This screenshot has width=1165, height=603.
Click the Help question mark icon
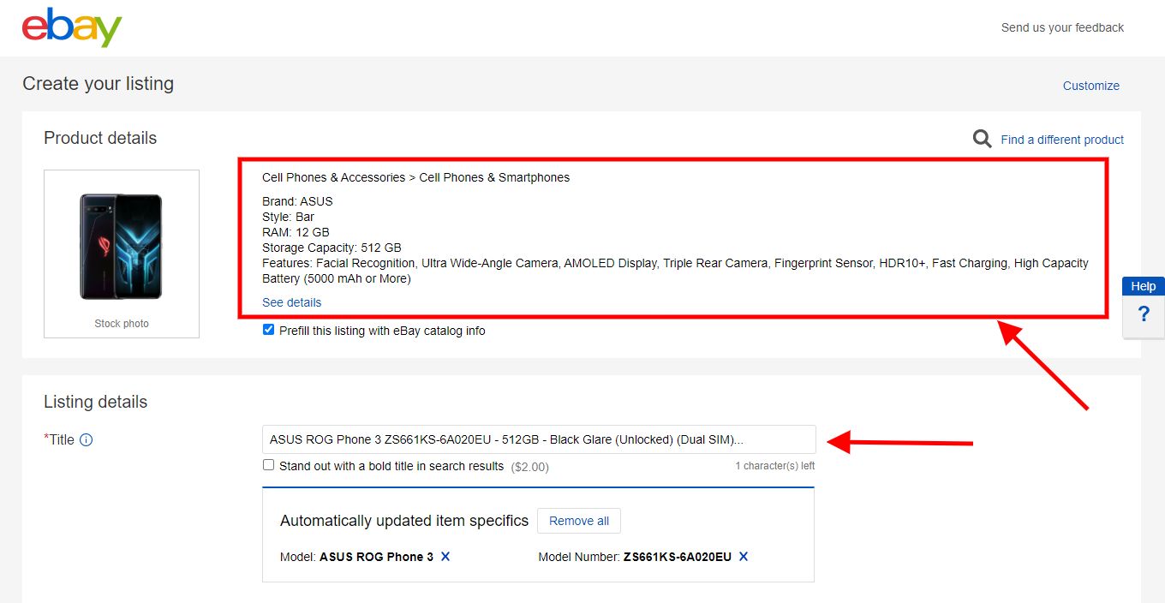(1144, 314)
